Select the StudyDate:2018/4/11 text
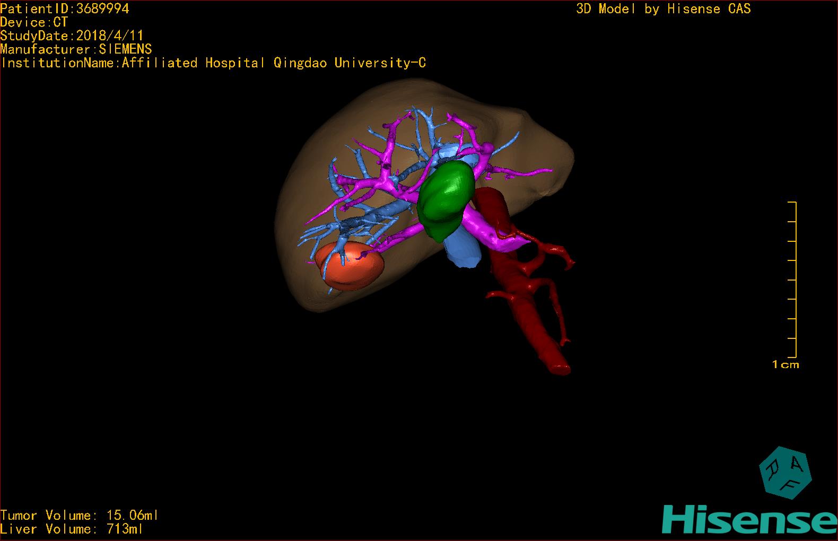This screenshot has width=838, height=541. [x=72, y=36]
